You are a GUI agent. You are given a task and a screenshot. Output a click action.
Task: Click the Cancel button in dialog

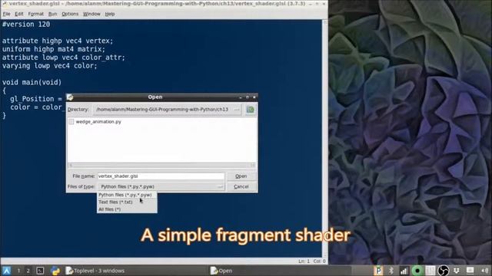(x=241, y=186)
